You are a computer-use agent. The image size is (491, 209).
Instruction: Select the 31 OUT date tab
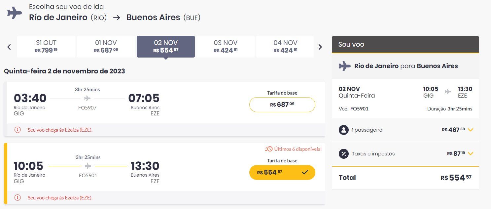point(46,47)
